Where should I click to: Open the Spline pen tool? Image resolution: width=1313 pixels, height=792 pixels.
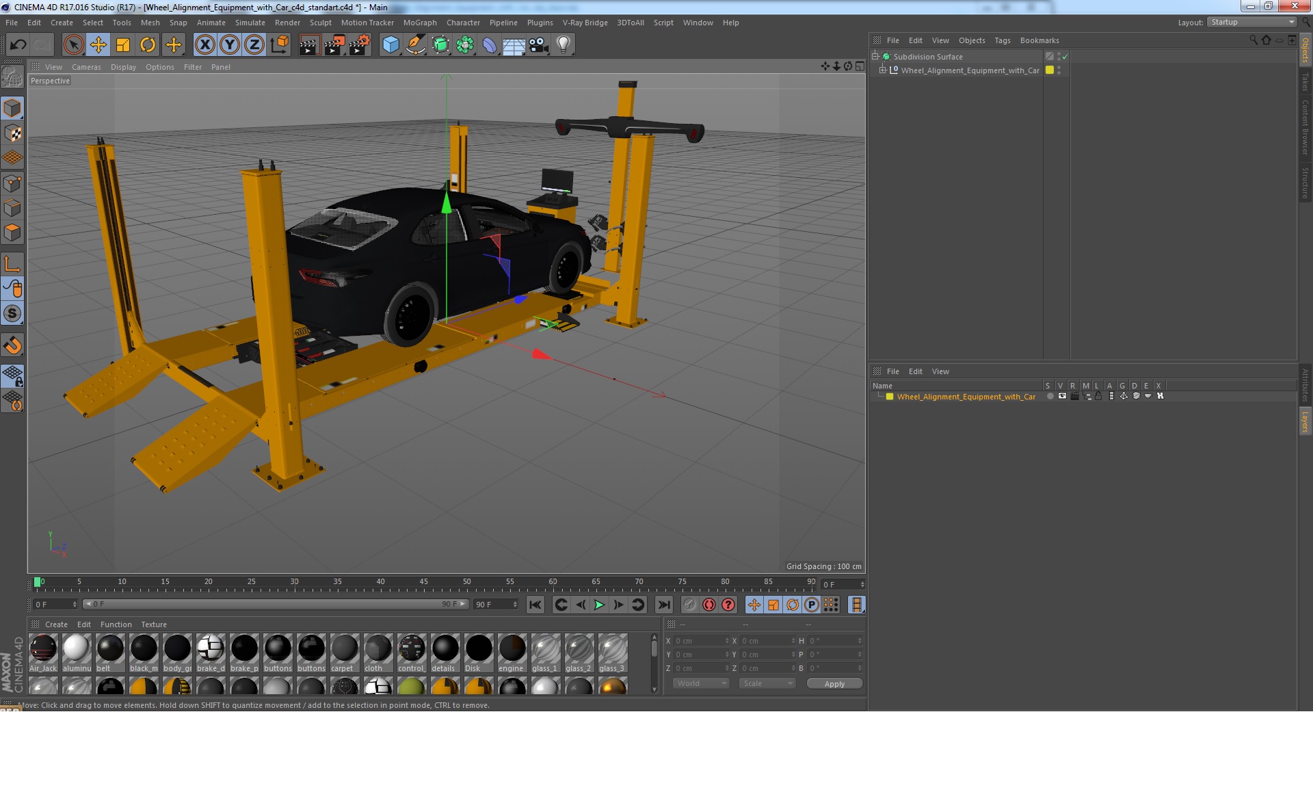[x=415, y=45]
